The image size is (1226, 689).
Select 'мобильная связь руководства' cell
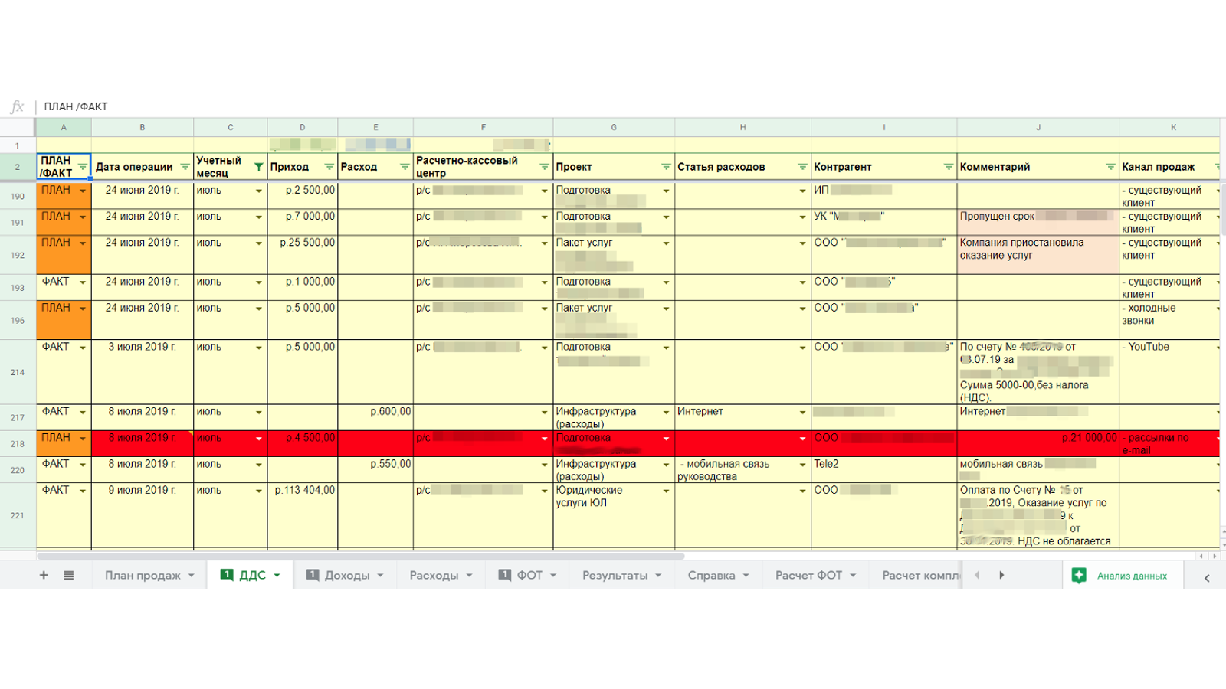pyautogui.click(x=742, y=470)
